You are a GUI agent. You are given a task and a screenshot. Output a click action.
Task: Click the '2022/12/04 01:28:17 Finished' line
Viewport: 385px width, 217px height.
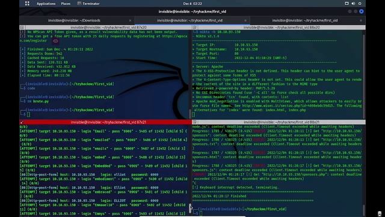click(x=219, y=196)
